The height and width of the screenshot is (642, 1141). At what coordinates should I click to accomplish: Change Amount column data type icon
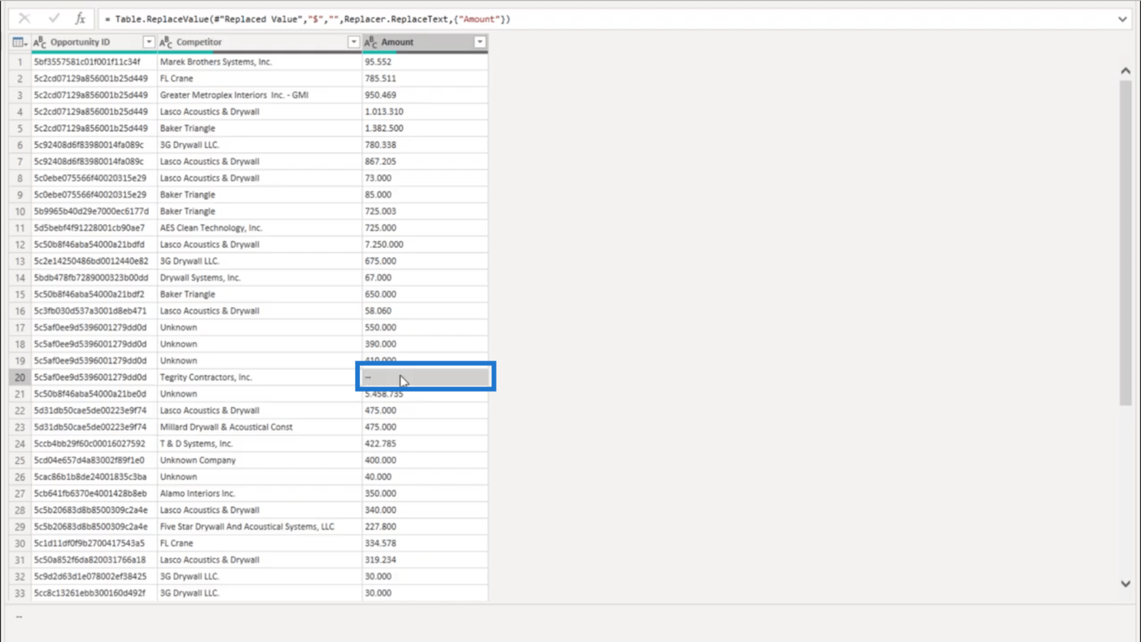370,42
